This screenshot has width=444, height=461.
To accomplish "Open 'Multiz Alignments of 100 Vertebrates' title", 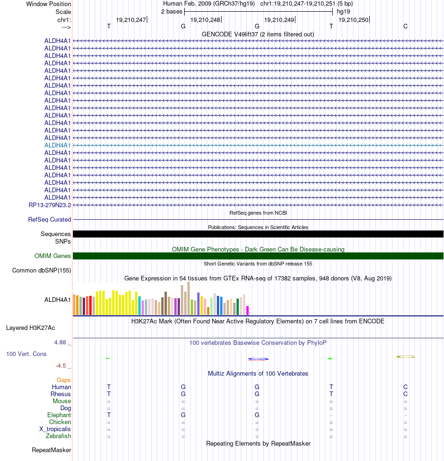I will 258,373.
